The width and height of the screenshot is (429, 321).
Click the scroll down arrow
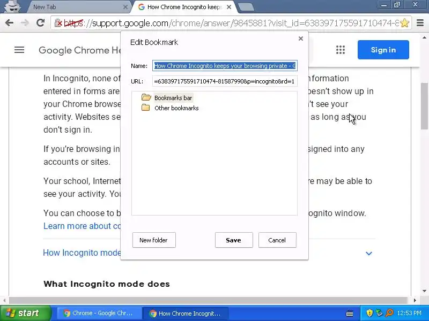click(424, 291)
